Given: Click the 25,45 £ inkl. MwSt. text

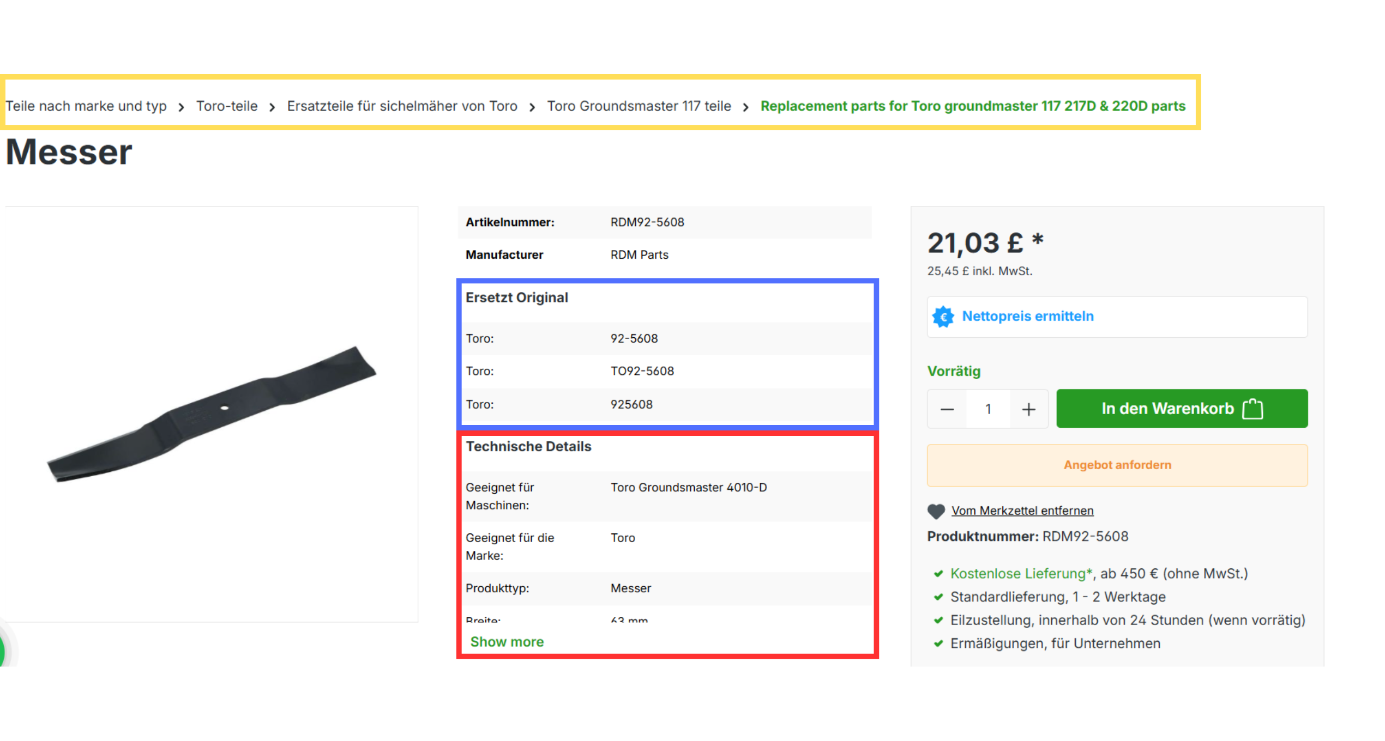Looking at the screenshot, I should pos(980,271).
